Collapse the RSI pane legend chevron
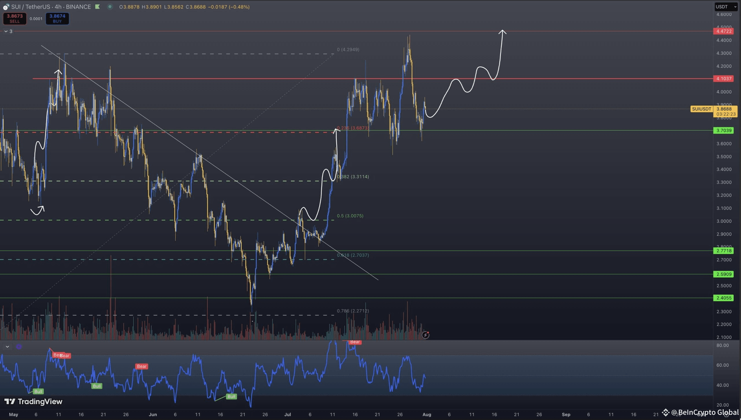The image size is (741, 420). point(8,347)
